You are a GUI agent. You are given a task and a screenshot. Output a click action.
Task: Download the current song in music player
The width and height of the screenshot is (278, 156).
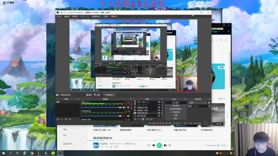[x=106, y=147]
